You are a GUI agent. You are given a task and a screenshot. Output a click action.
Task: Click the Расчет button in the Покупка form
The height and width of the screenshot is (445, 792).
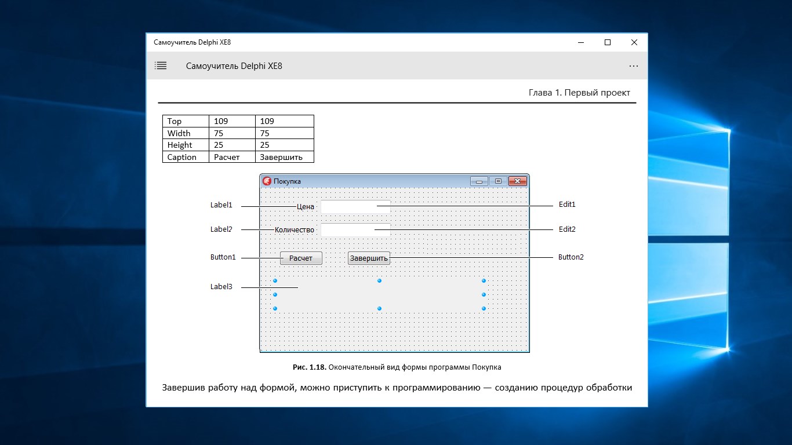click(x=301, y=258)
